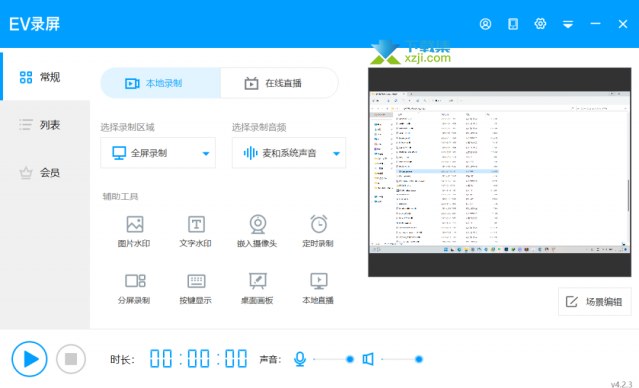Switch to the 常规 sidebar tab
Image resolution: width=639 pixels, height=388 pixels.
(45, 76)
